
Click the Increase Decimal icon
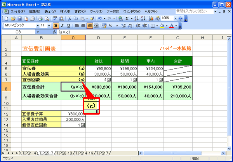tap(123, 26)
